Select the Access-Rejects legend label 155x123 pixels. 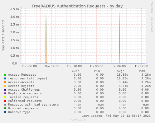click(21, 86)
